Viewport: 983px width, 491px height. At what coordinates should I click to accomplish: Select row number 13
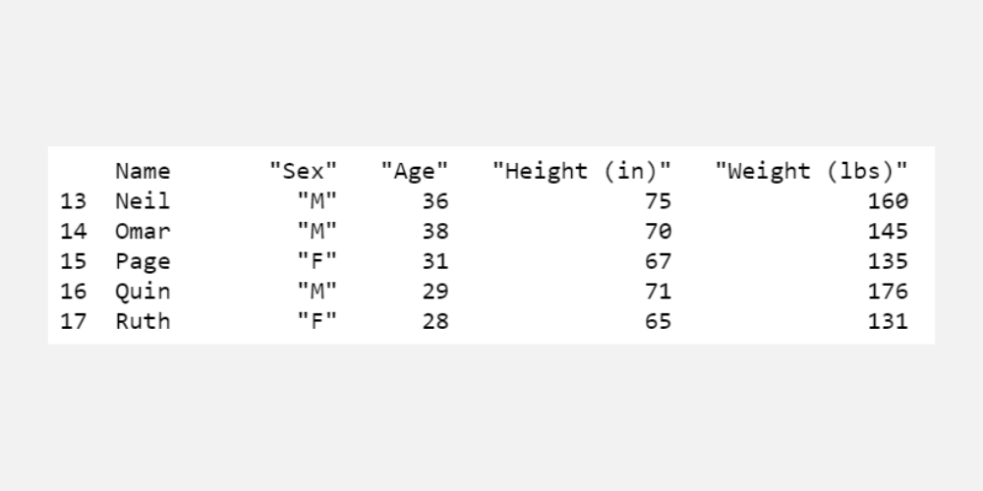pyautogui.click(x=74, y=201)
